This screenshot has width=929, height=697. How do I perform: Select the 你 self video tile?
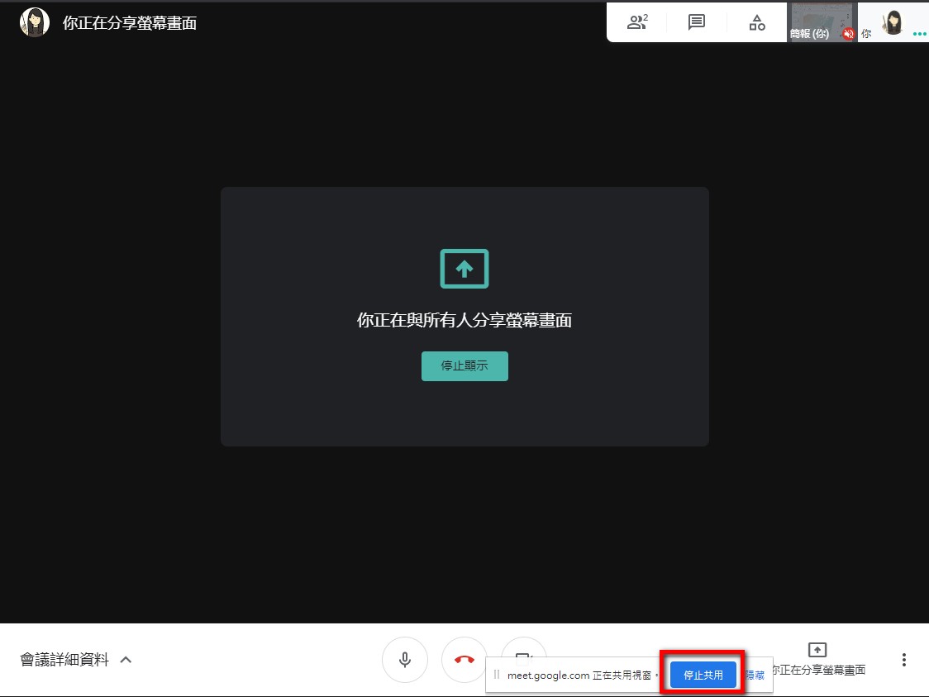892,22
